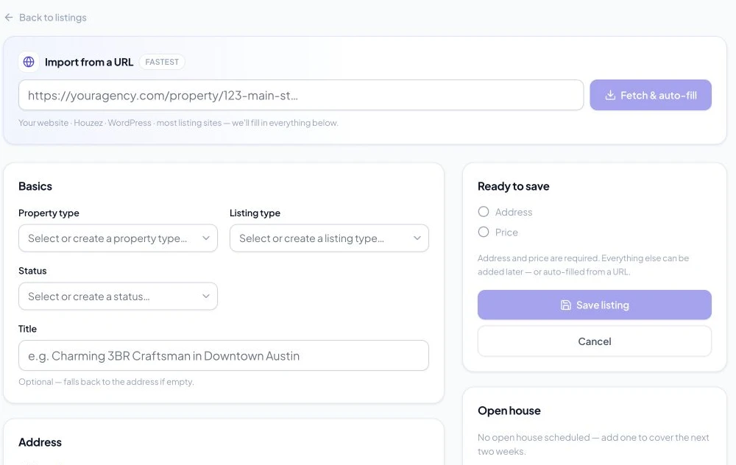Click the Fetch & auto-fill button
736x465 pixels.
tap(651, 95)
